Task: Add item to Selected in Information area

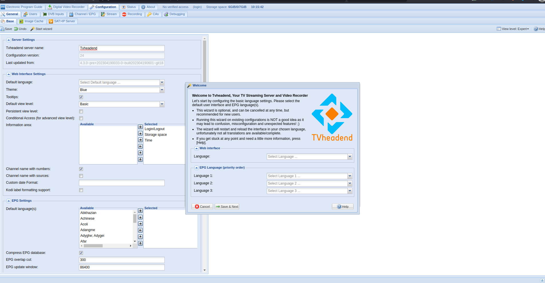Action: click(140, 140)
